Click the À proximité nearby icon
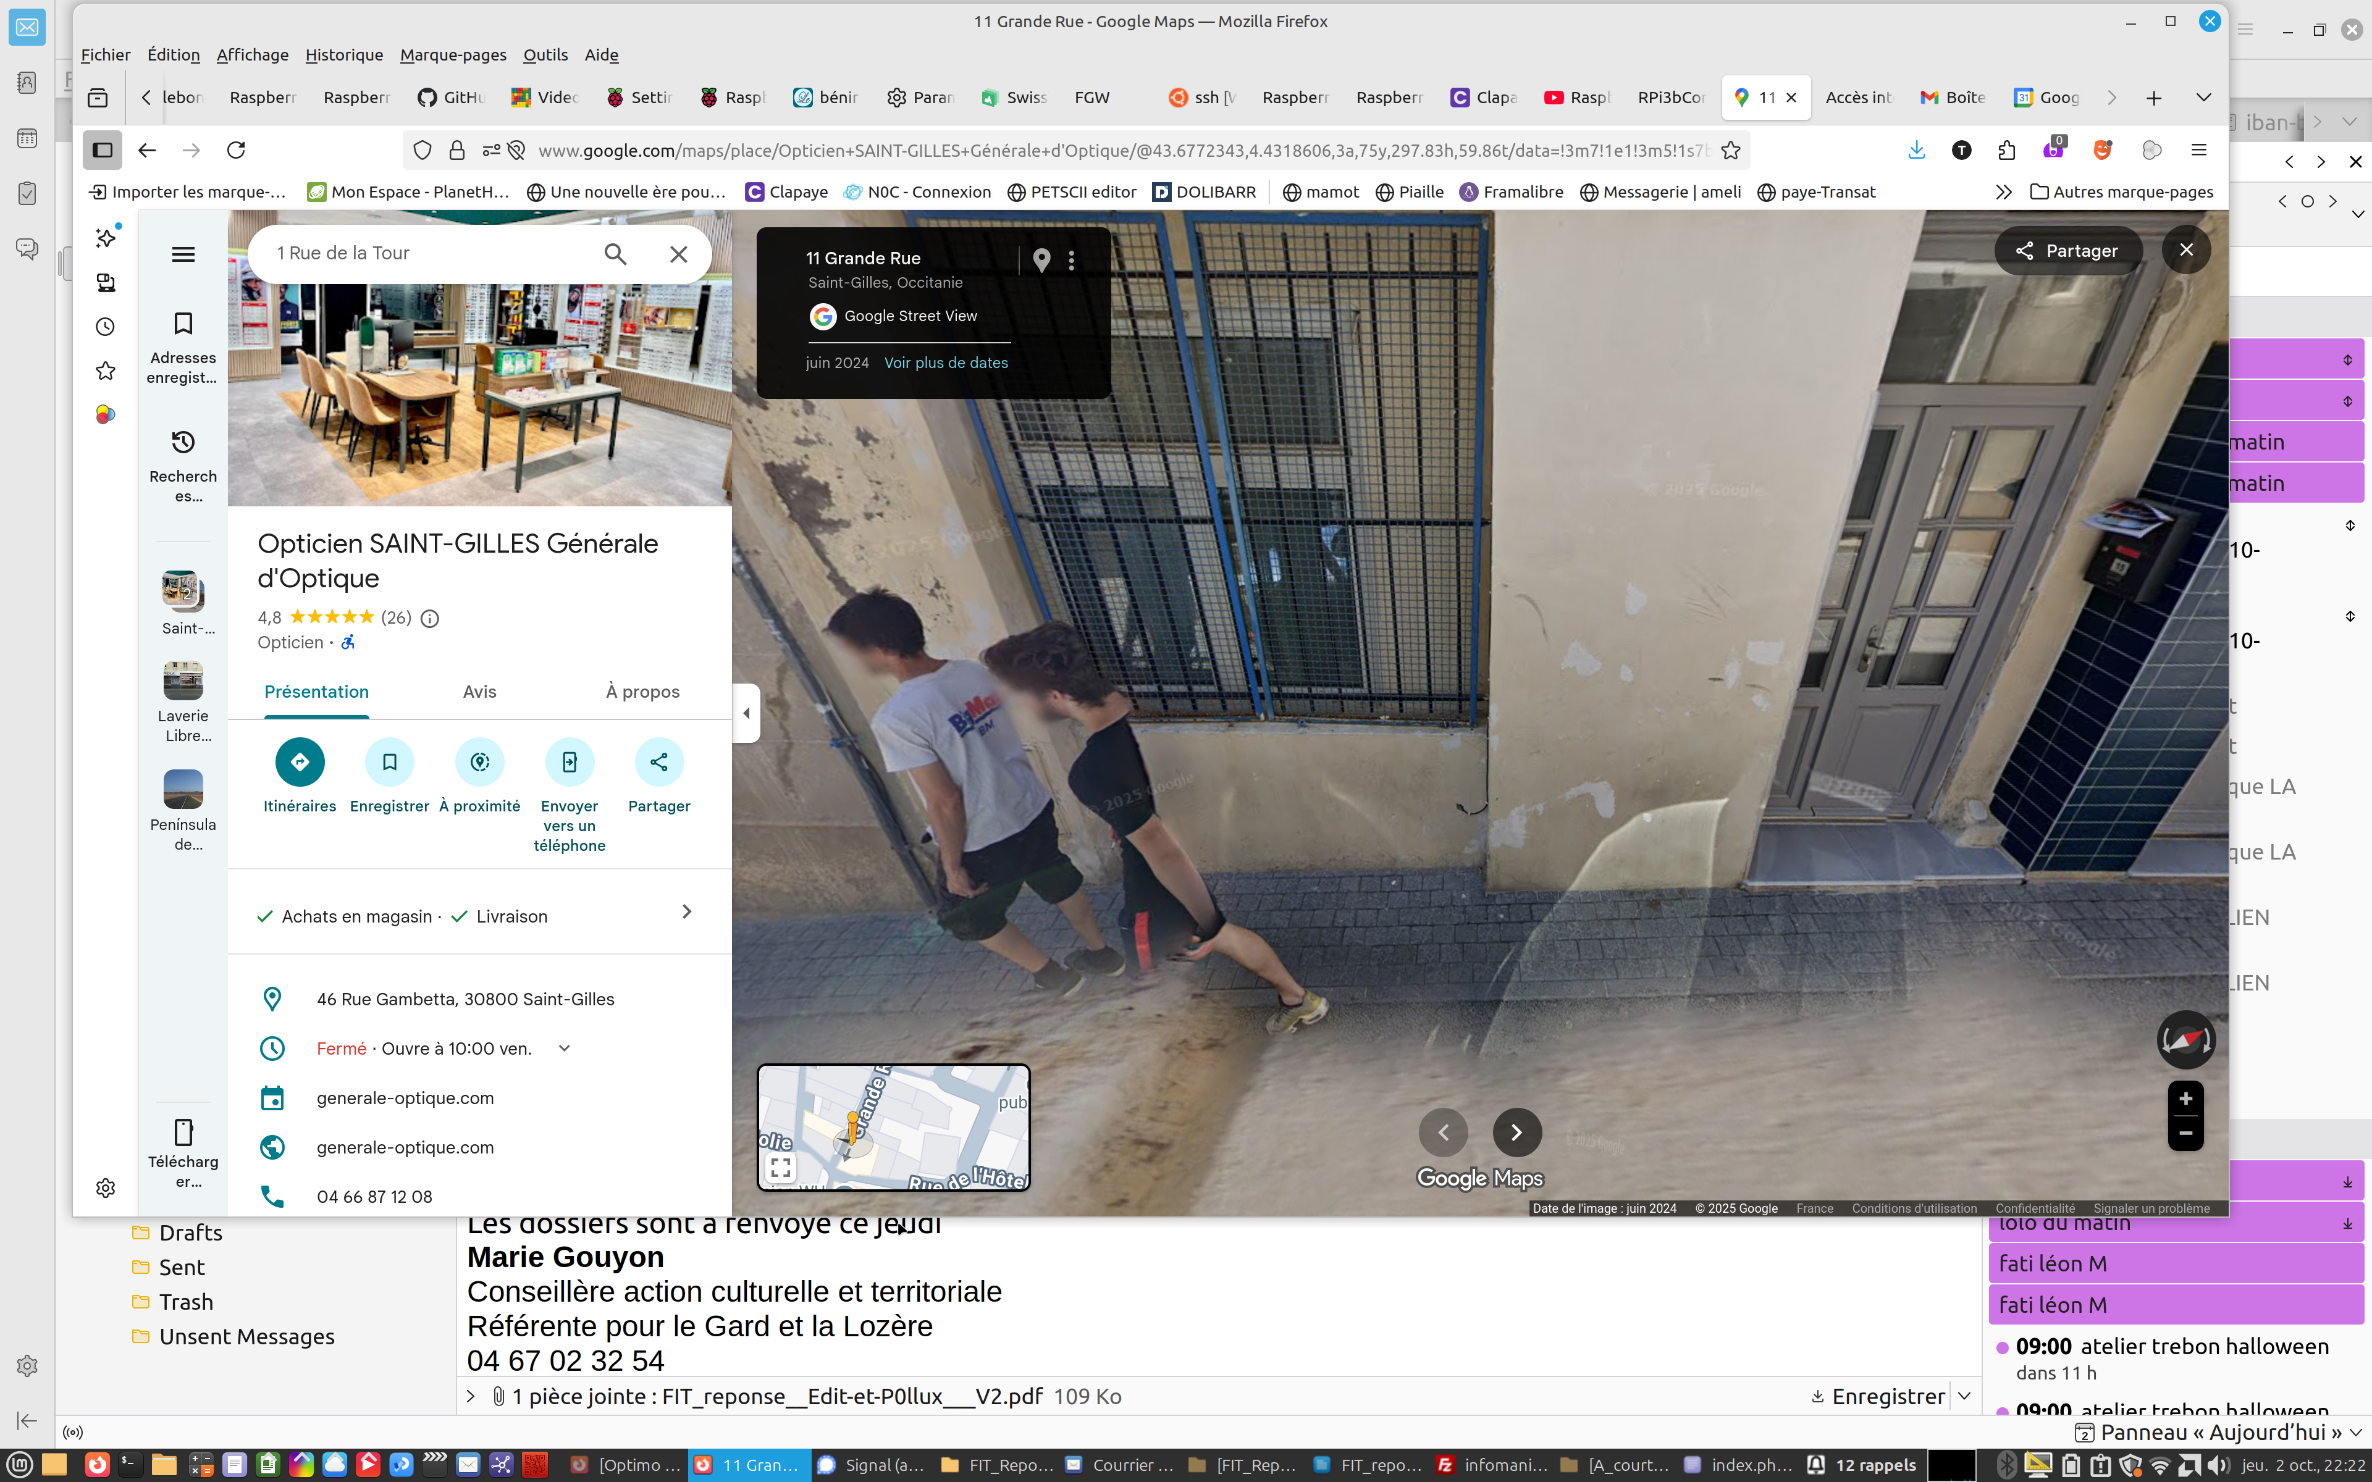 click(x=479, y=761)
